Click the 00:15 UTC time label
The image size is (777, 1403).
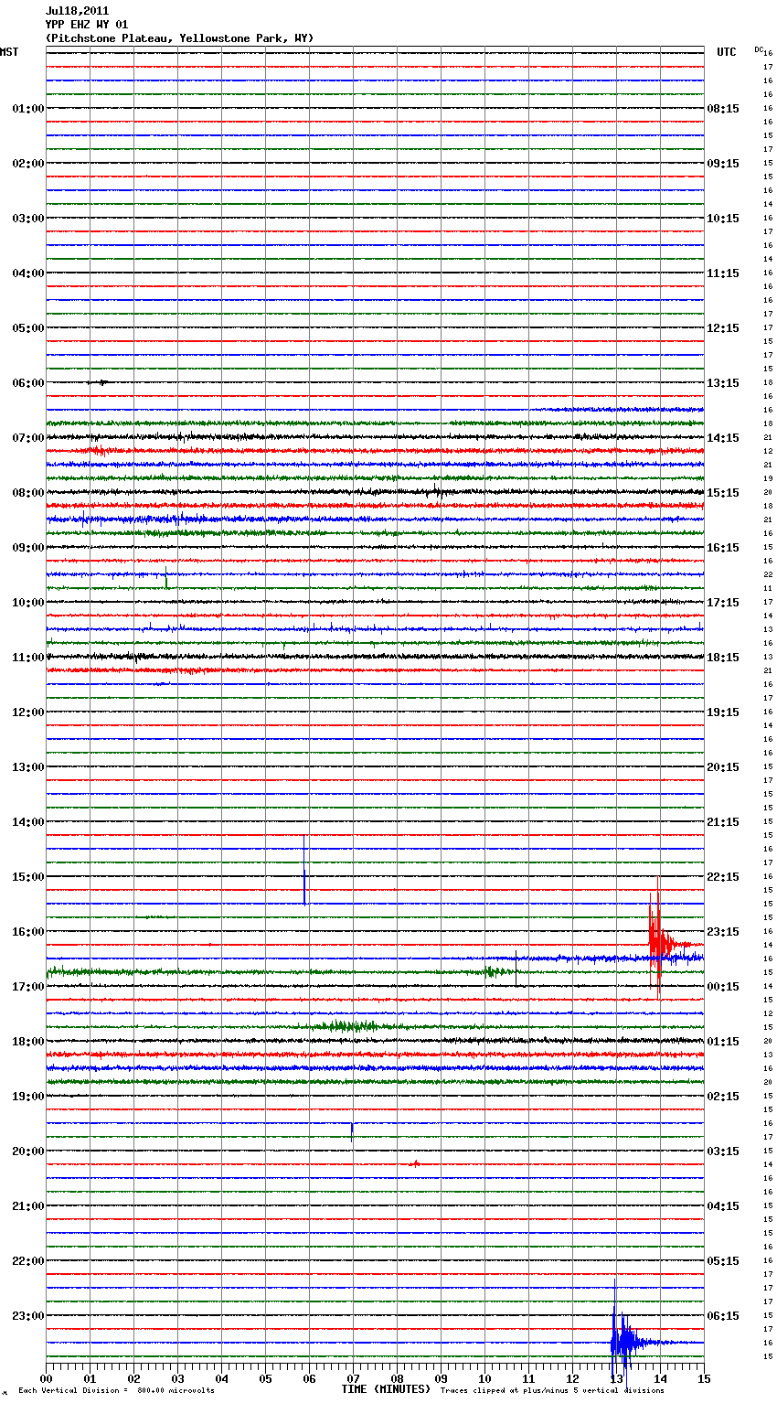[723, 987]
